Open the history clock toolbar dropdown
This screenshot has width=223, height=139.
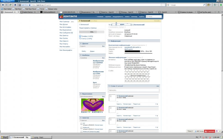click(x=216, y=5)
